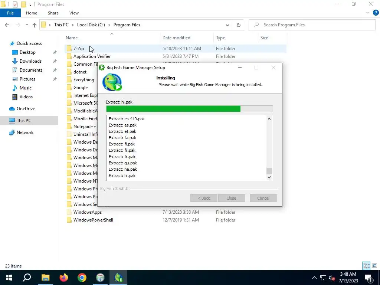
Task: Minimize the Big Fish Setup window
Action: click(240, 68)
